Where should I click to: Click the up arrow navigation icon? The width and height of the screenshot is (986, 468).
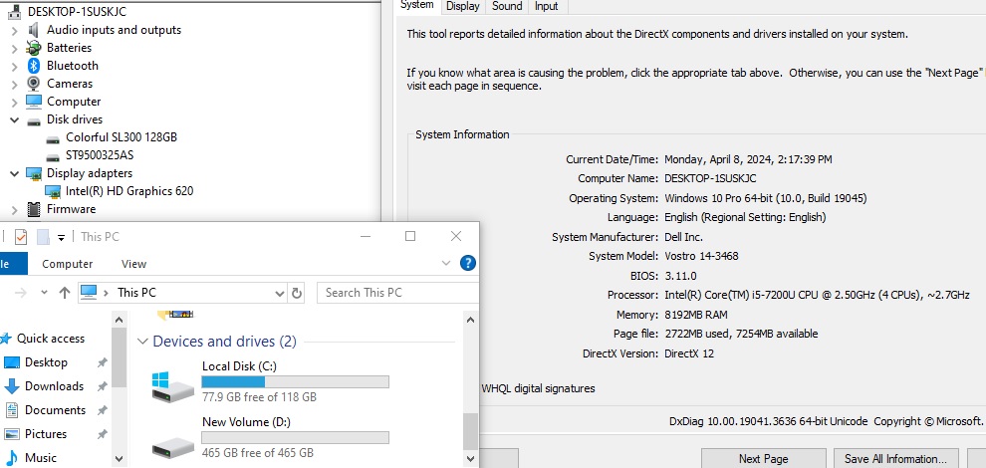(x=65, y=293)
